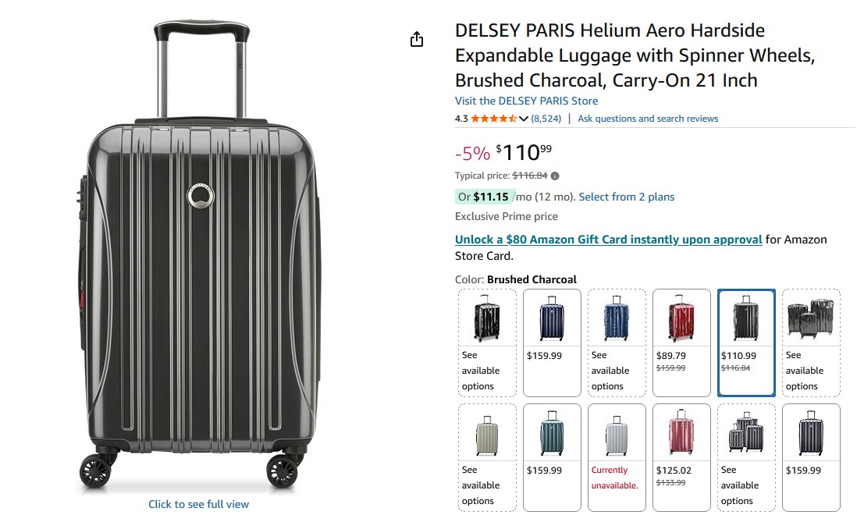Screen dimensions: 857x522
Task: Open the main charcoal suitcase product image
Action: (200, 254)
